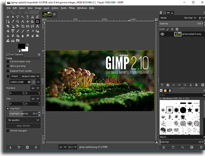Delete the layer in Layers panel
The height and width of the screenshot is (156, 205).
(x=203, y=85)
